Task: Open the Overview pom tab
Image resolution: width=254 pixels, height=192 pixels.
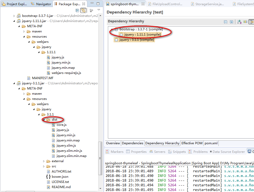Action: [x=113, y=143]
